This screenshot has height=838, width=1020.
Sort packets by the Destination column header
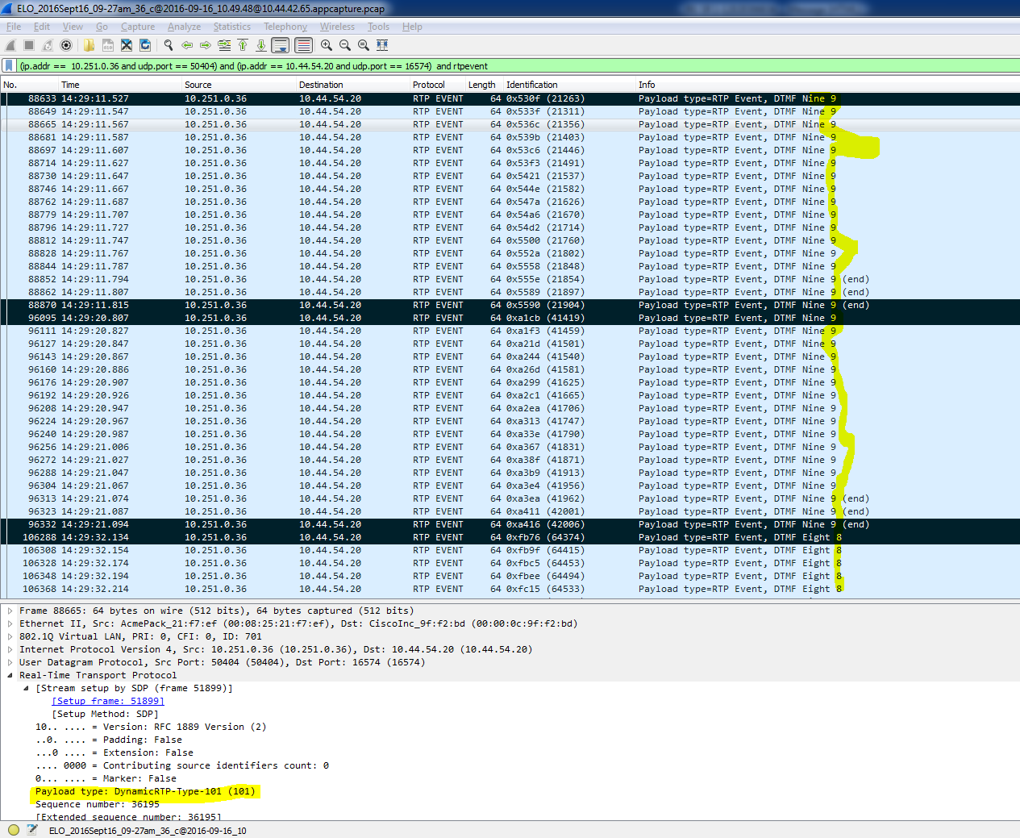[353, 85]
